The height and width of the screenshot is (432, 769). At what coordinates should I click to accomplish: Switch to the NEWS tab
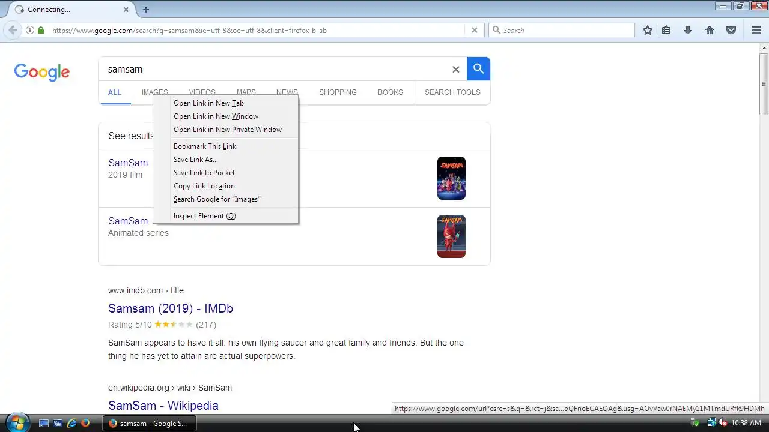(x=287, y=92)
